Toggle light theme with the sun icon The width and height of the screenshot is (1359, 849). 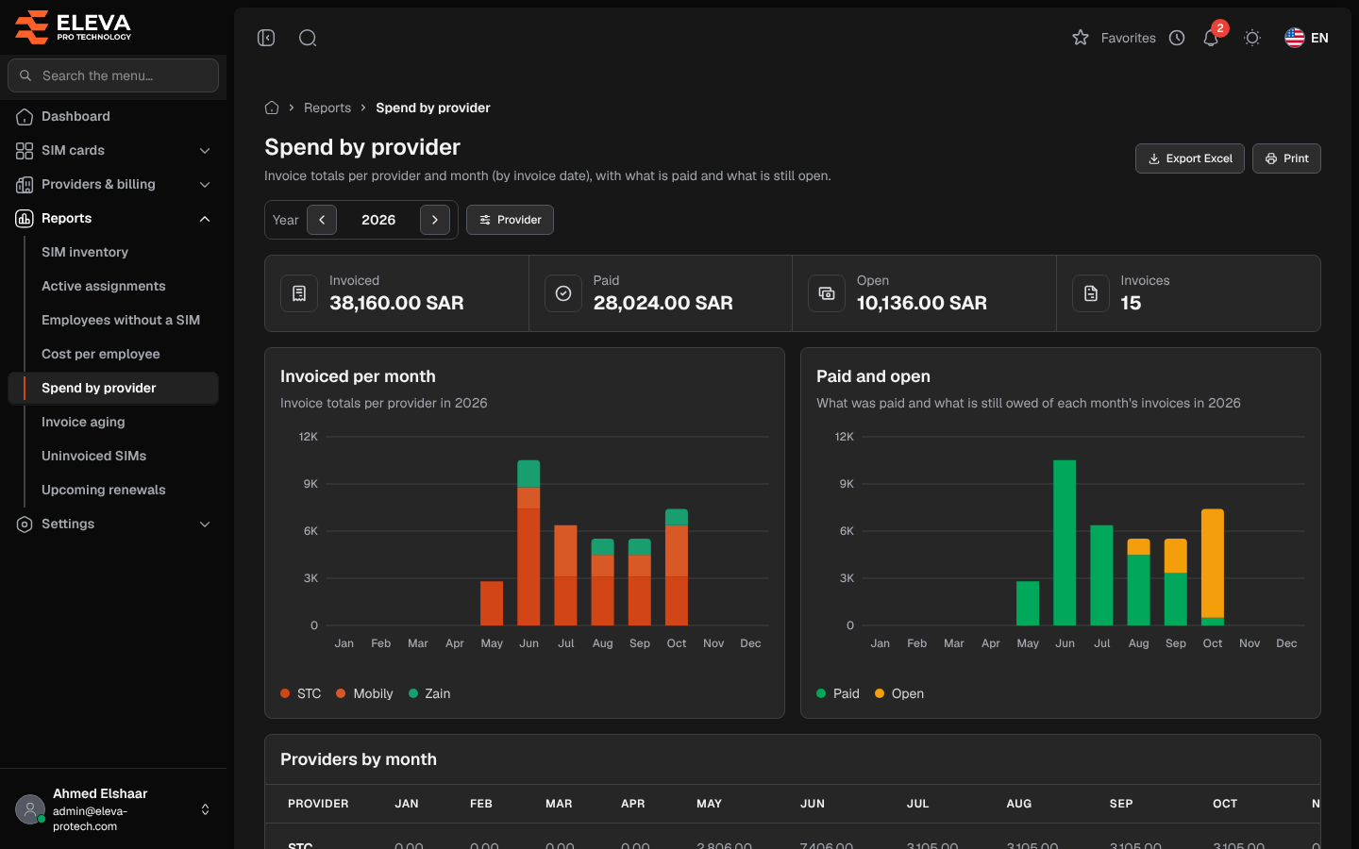tap(1252, 38)
